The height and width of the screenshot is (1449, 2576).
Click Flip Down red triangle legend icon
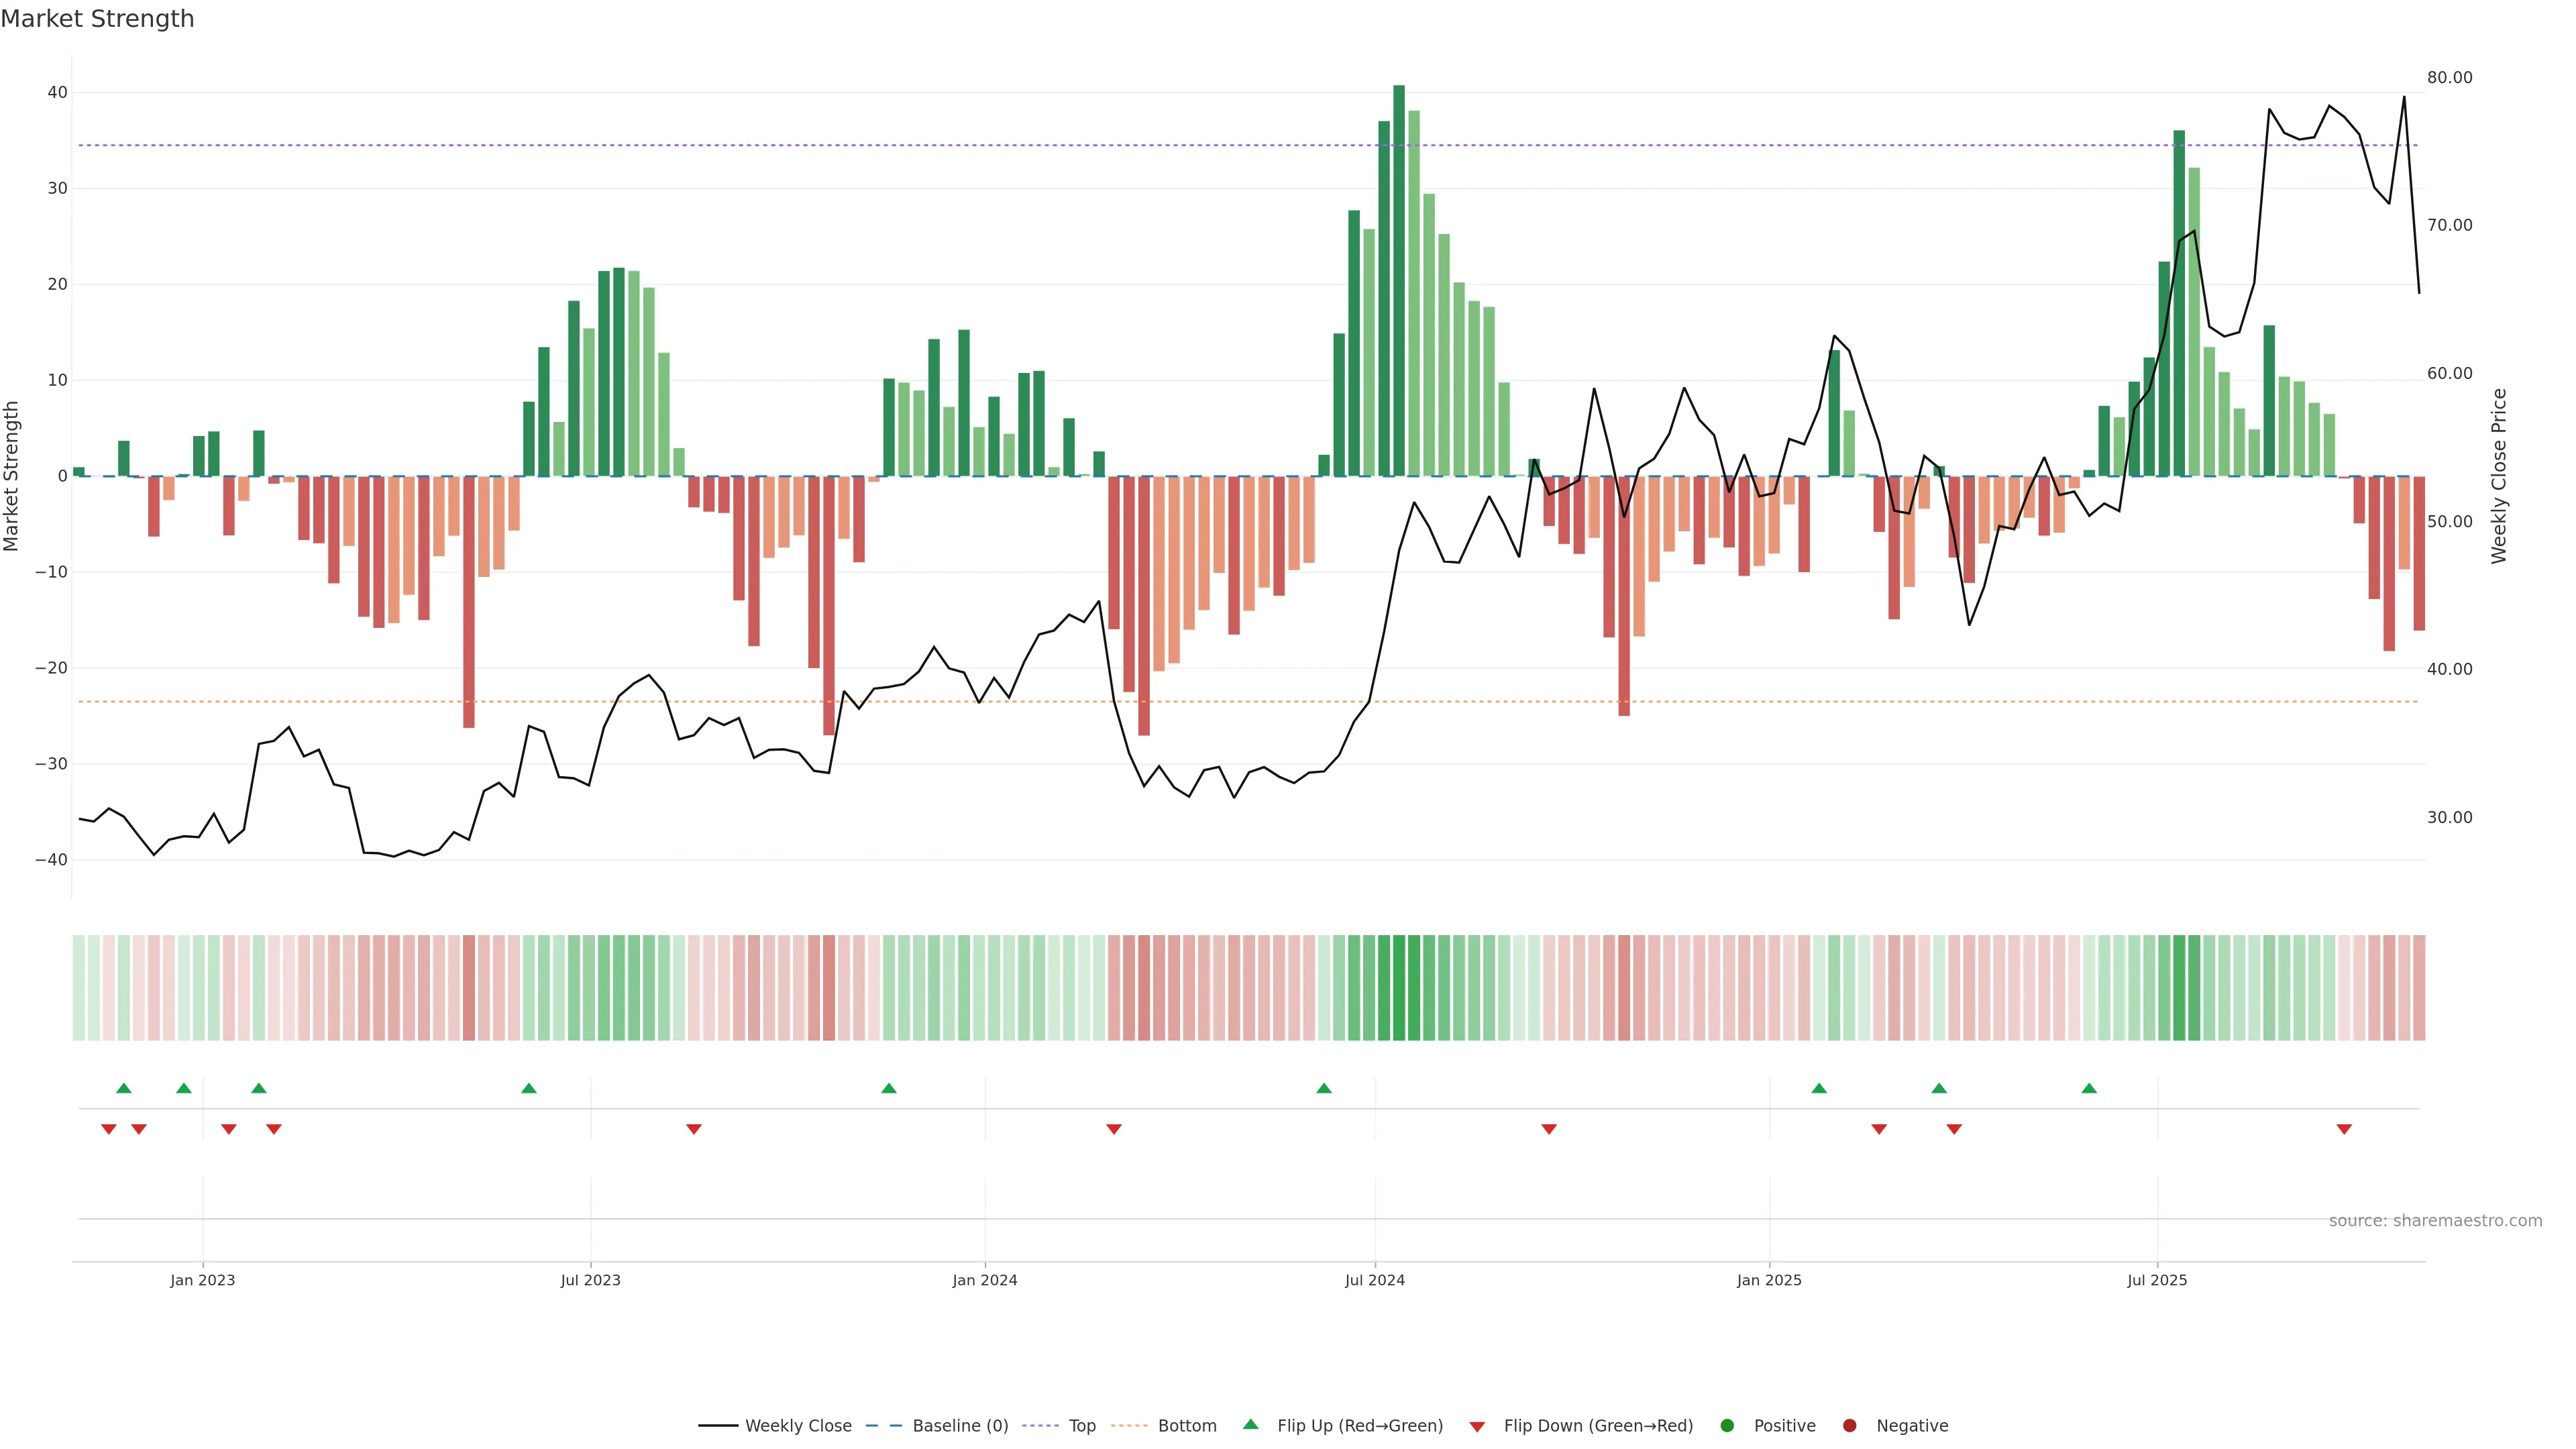click(1477, 1427)
